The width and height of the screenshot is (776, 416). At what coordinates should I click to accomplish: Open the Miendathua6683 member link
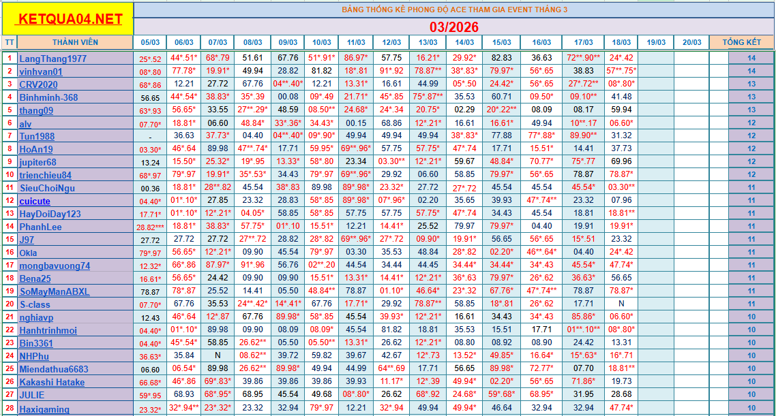pos(54,369)
